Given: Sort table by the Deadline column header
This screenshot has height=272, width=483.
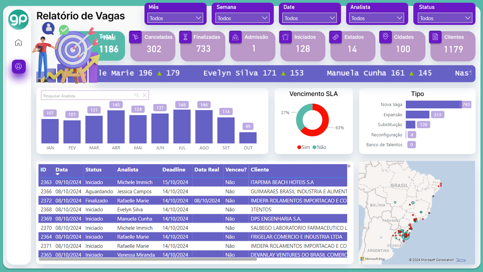Looking at the screenshot, I should (x=174, y=170).
